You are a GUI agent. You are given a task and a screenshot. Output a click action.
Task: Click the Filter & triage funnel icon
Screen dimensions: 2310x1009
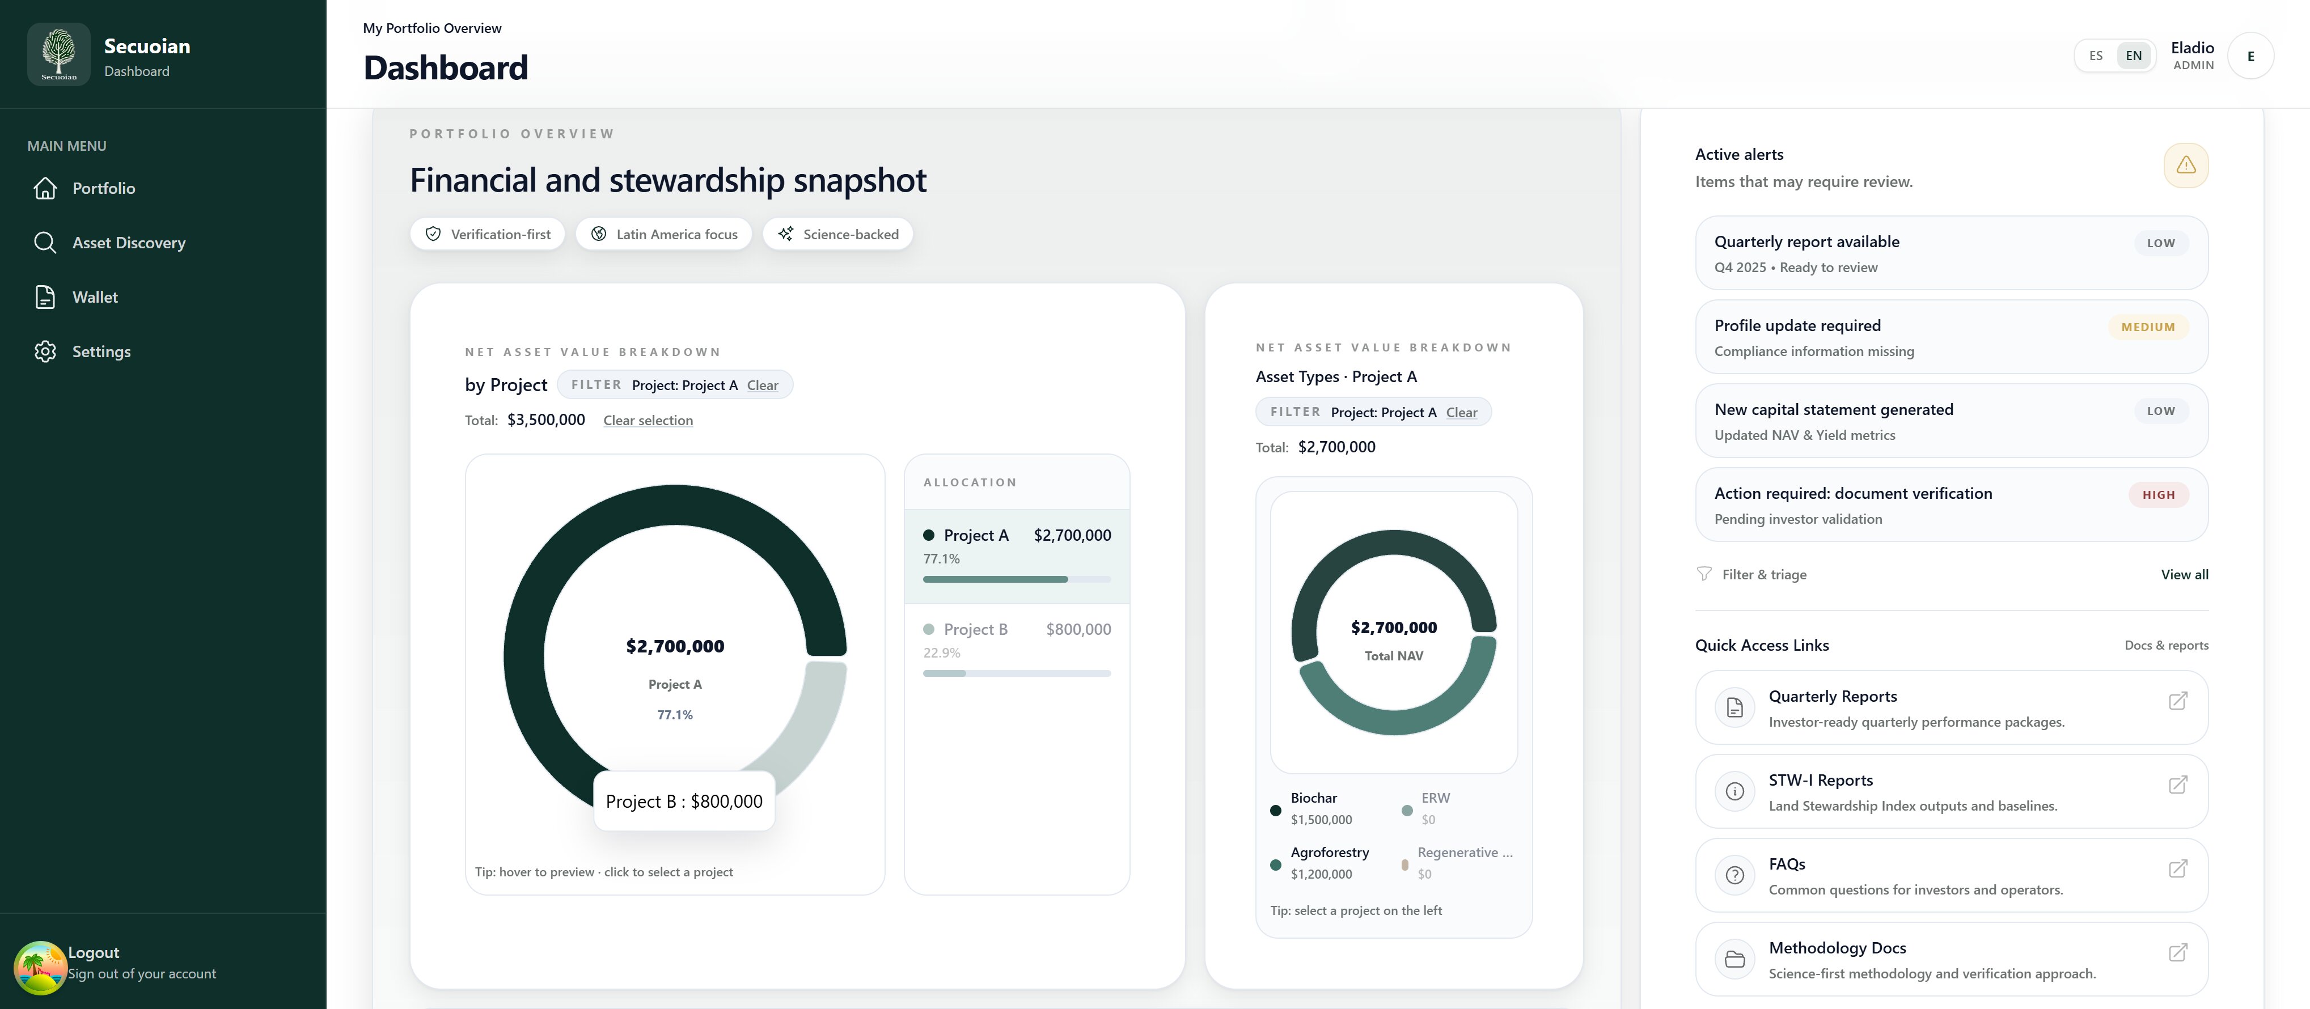pos(1704,574)
